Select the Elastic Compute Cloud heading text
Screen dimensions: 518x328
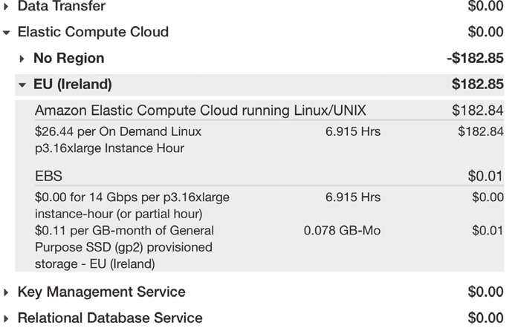(x=93, y=32)
